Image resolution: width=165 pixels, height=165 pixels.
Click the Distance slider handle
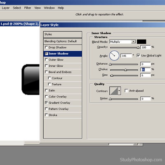tap(110, 64)
